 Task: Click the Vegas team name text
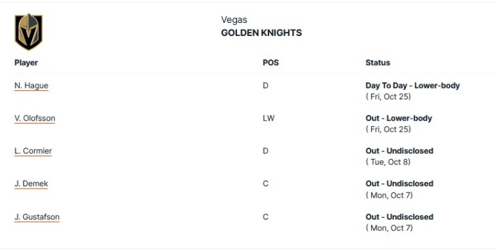234,20
